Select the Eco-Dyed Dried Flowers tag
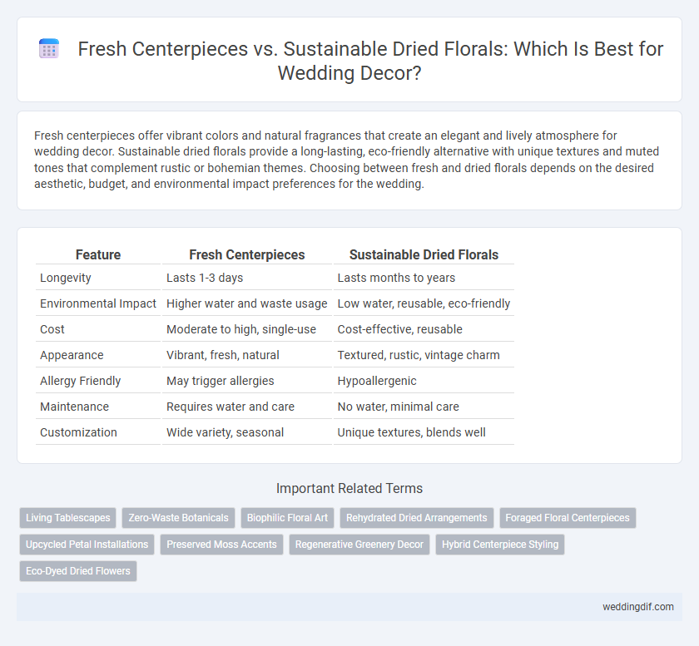Viewport: 699px width, 646px height. (78, 571)
